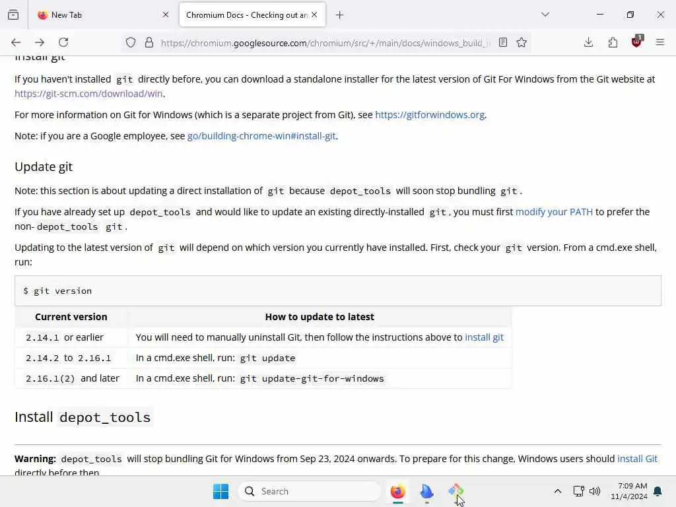676x507 pixels.
Task: Open go/building-chrome-win#install-git link
Action: coord(261,136)
